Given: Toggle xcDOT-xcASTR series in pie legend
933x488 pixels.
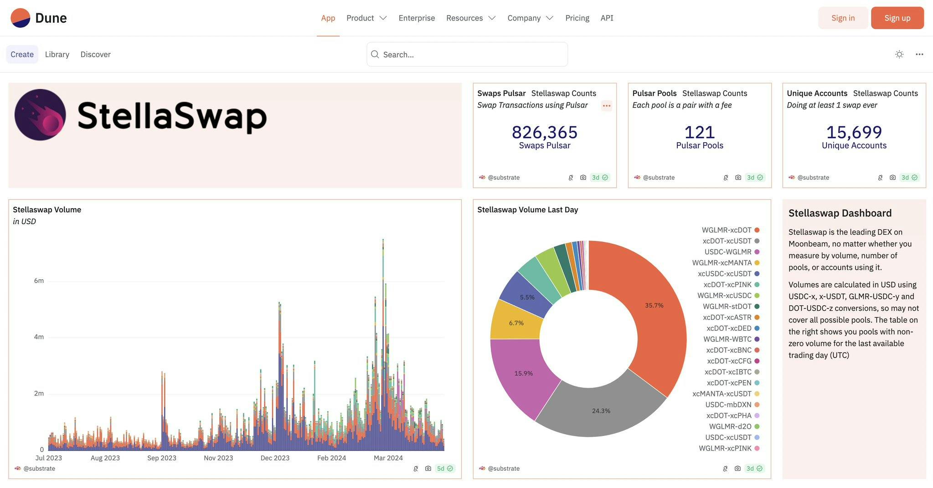Looking at the screenshot, I should pyautogui.click(x=731, y=318).
